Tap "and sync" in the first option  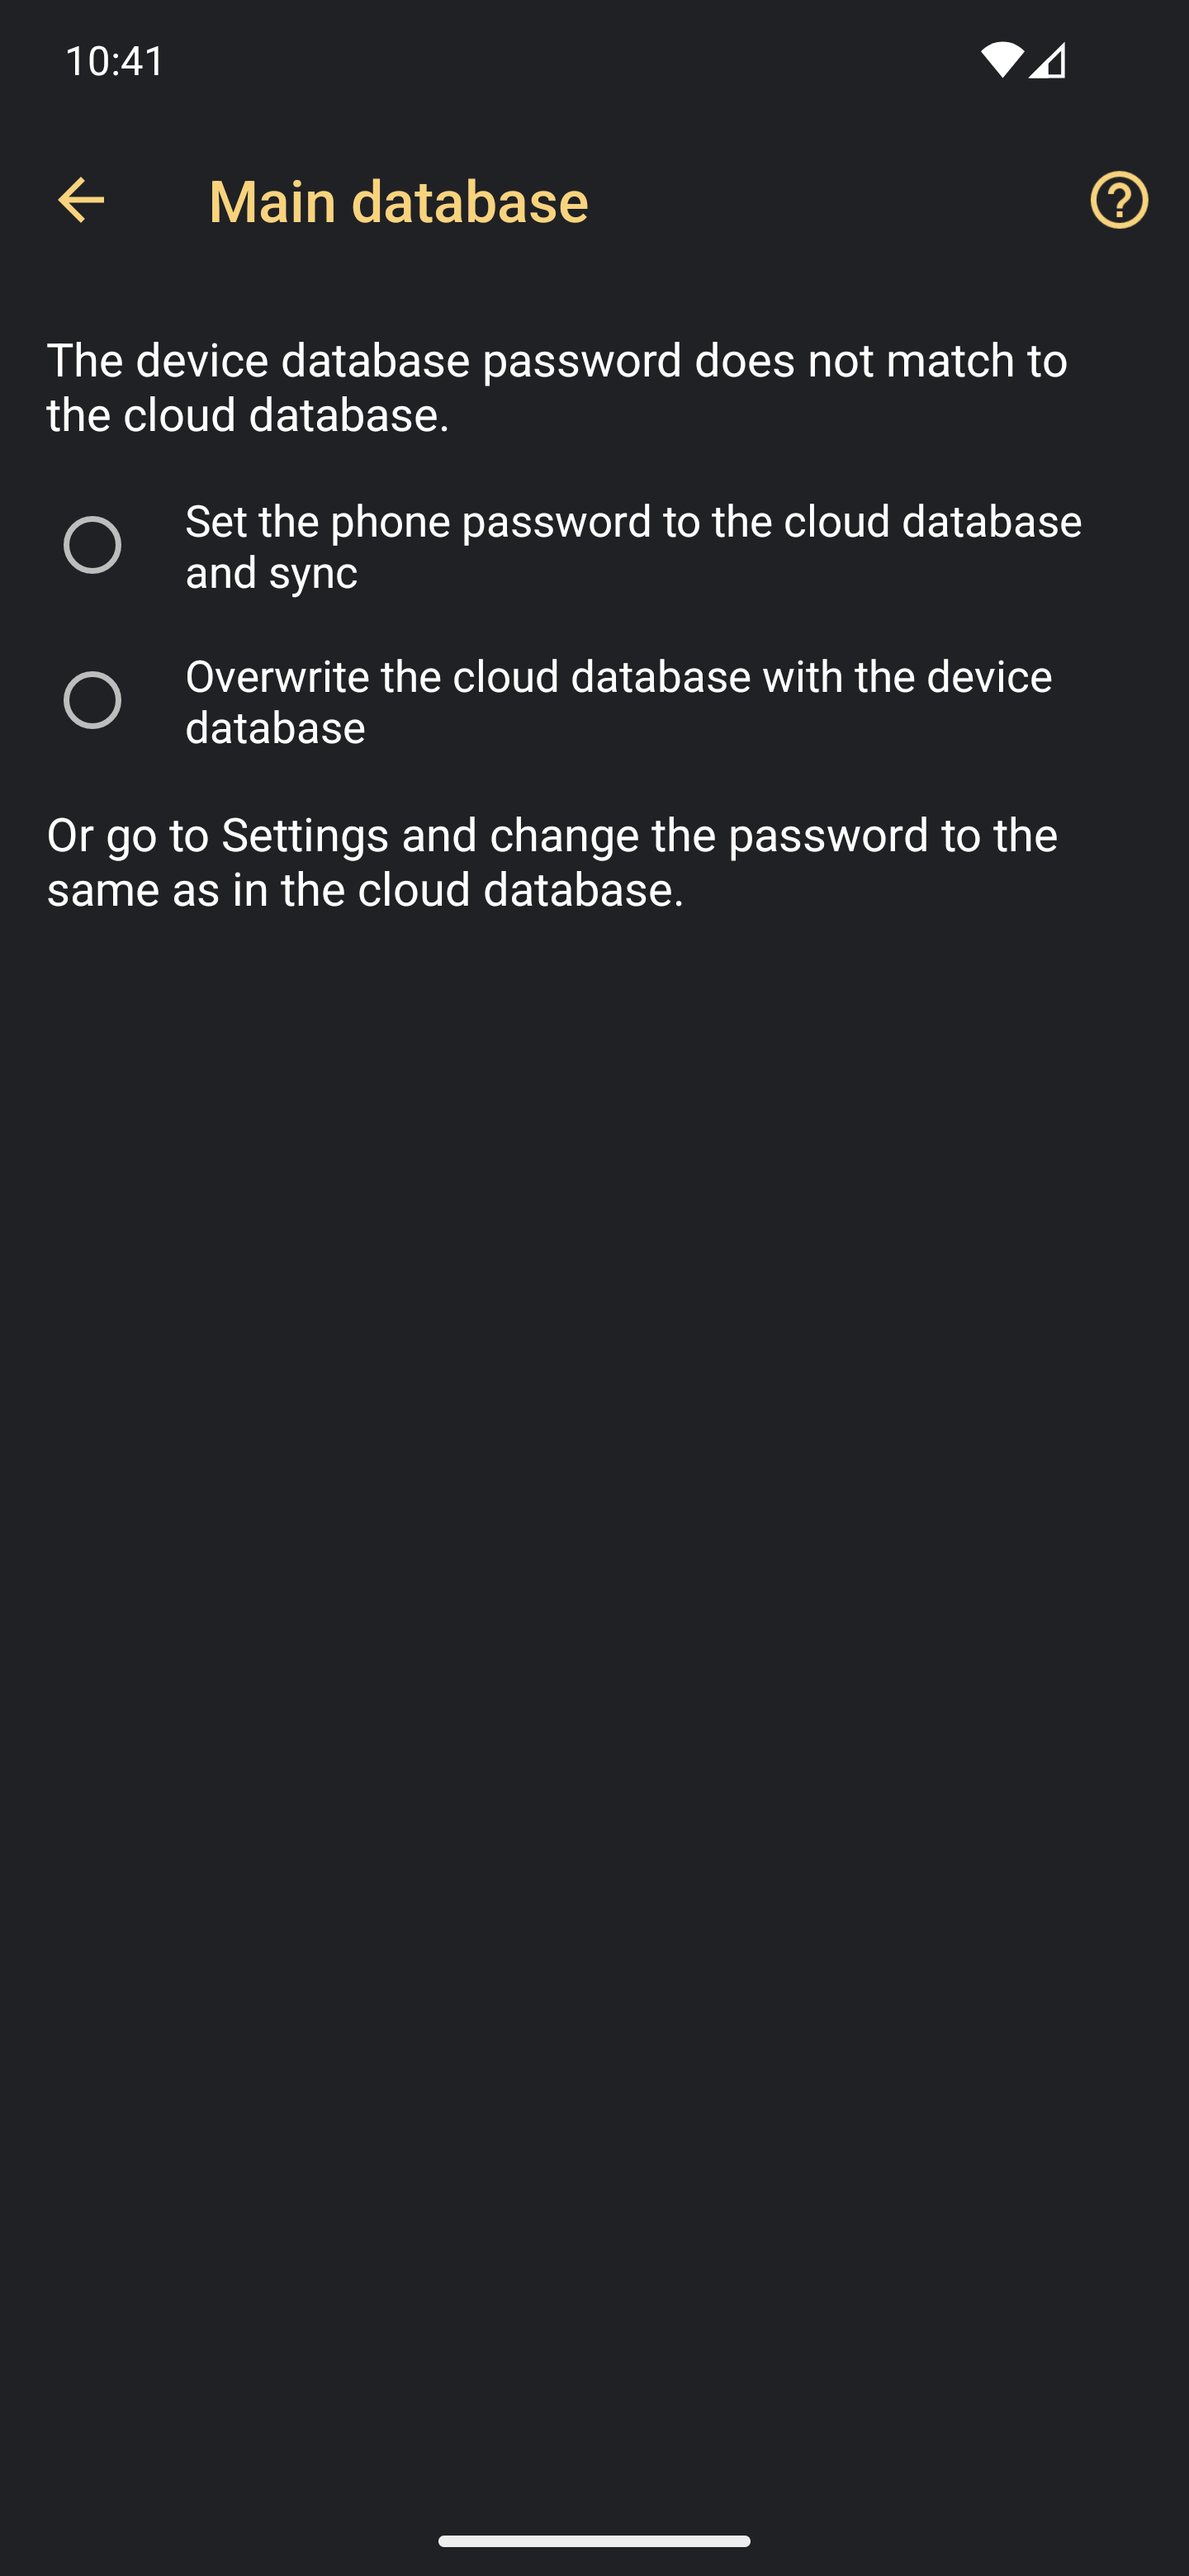(271, 573)
